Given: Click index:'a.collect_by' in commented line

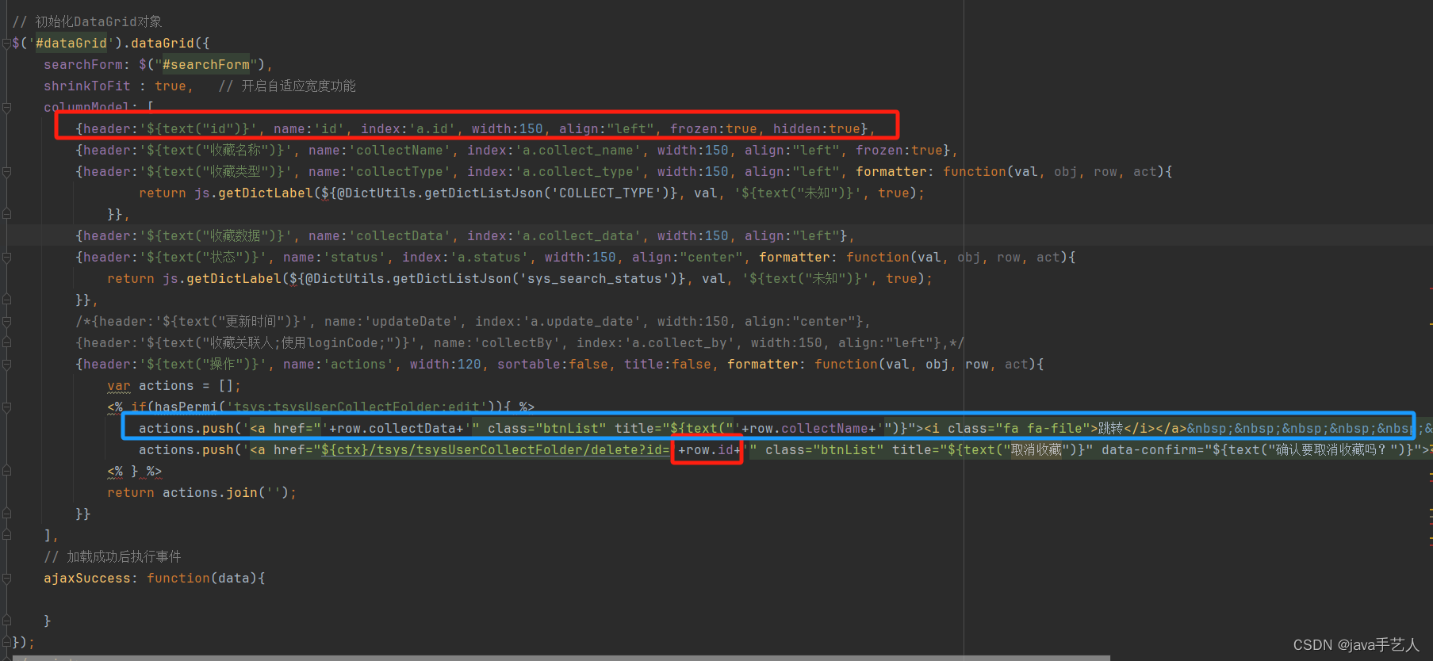Looking at the screenshot, I should point(656,342).
